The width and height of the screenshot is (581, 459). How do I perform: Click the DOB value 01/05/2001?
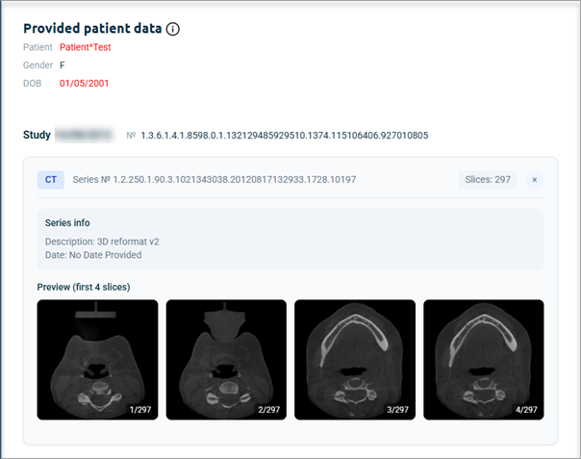click(84, 84)
